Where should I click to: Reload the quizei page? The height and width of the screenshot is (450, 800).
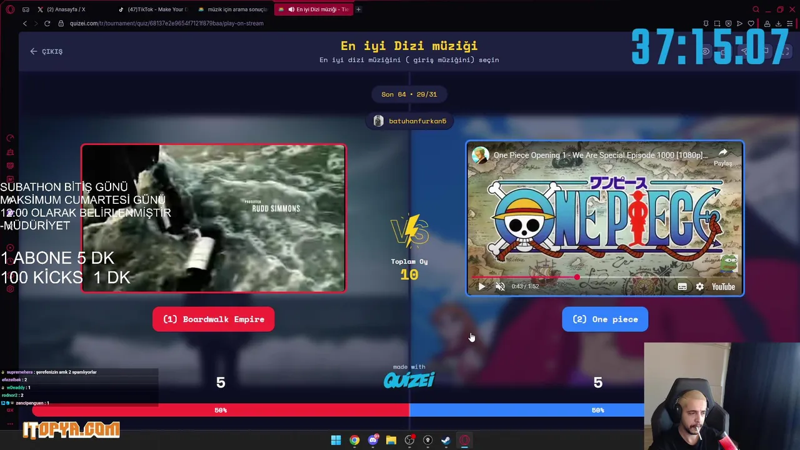tap(47, 23)
